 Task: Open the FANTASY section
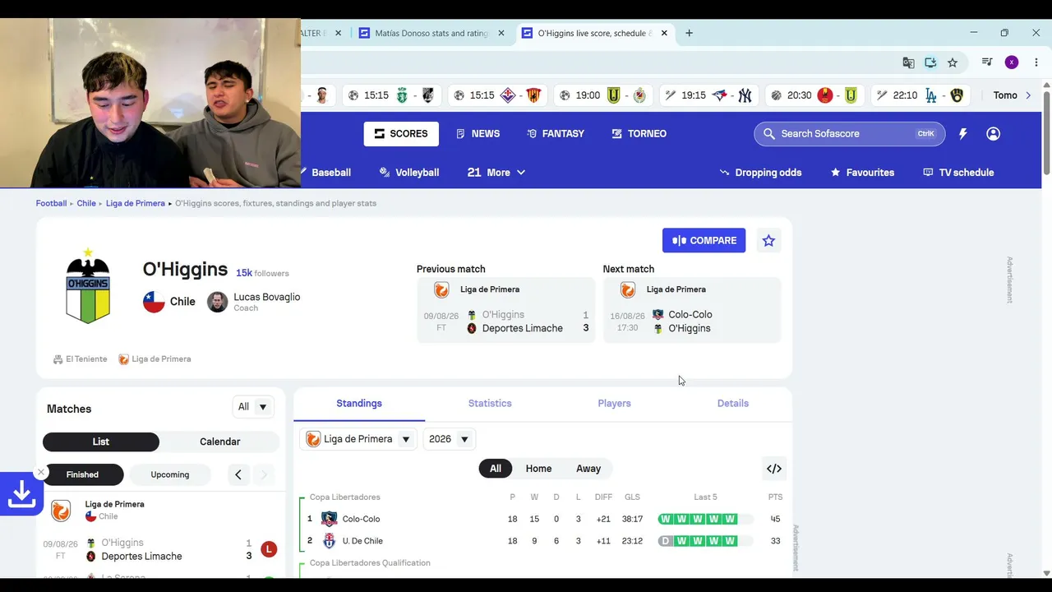(556, 134)
